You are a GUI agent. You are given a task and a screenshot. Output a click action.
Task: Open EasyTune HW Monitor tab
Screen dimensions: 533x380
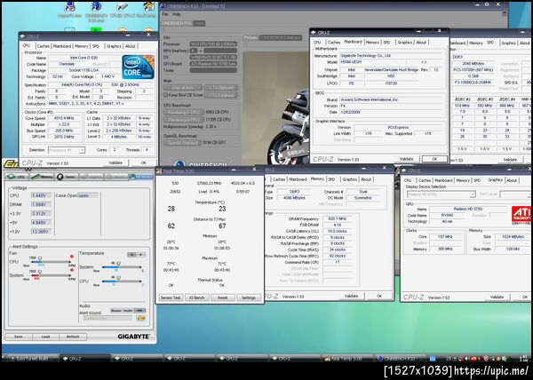[141, 177]
